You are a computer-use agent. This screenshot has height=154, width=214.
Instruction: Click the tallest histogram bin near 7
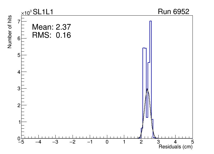pyautogui.click(x=150, y=21)
